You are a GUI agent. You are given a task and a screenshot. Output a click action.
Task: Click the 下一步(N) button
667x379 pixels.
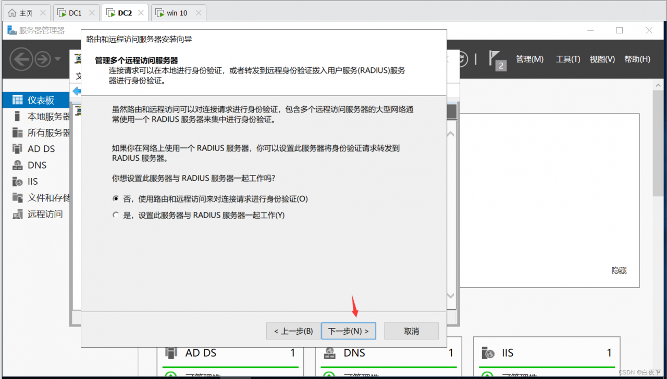tap(348, 331)
